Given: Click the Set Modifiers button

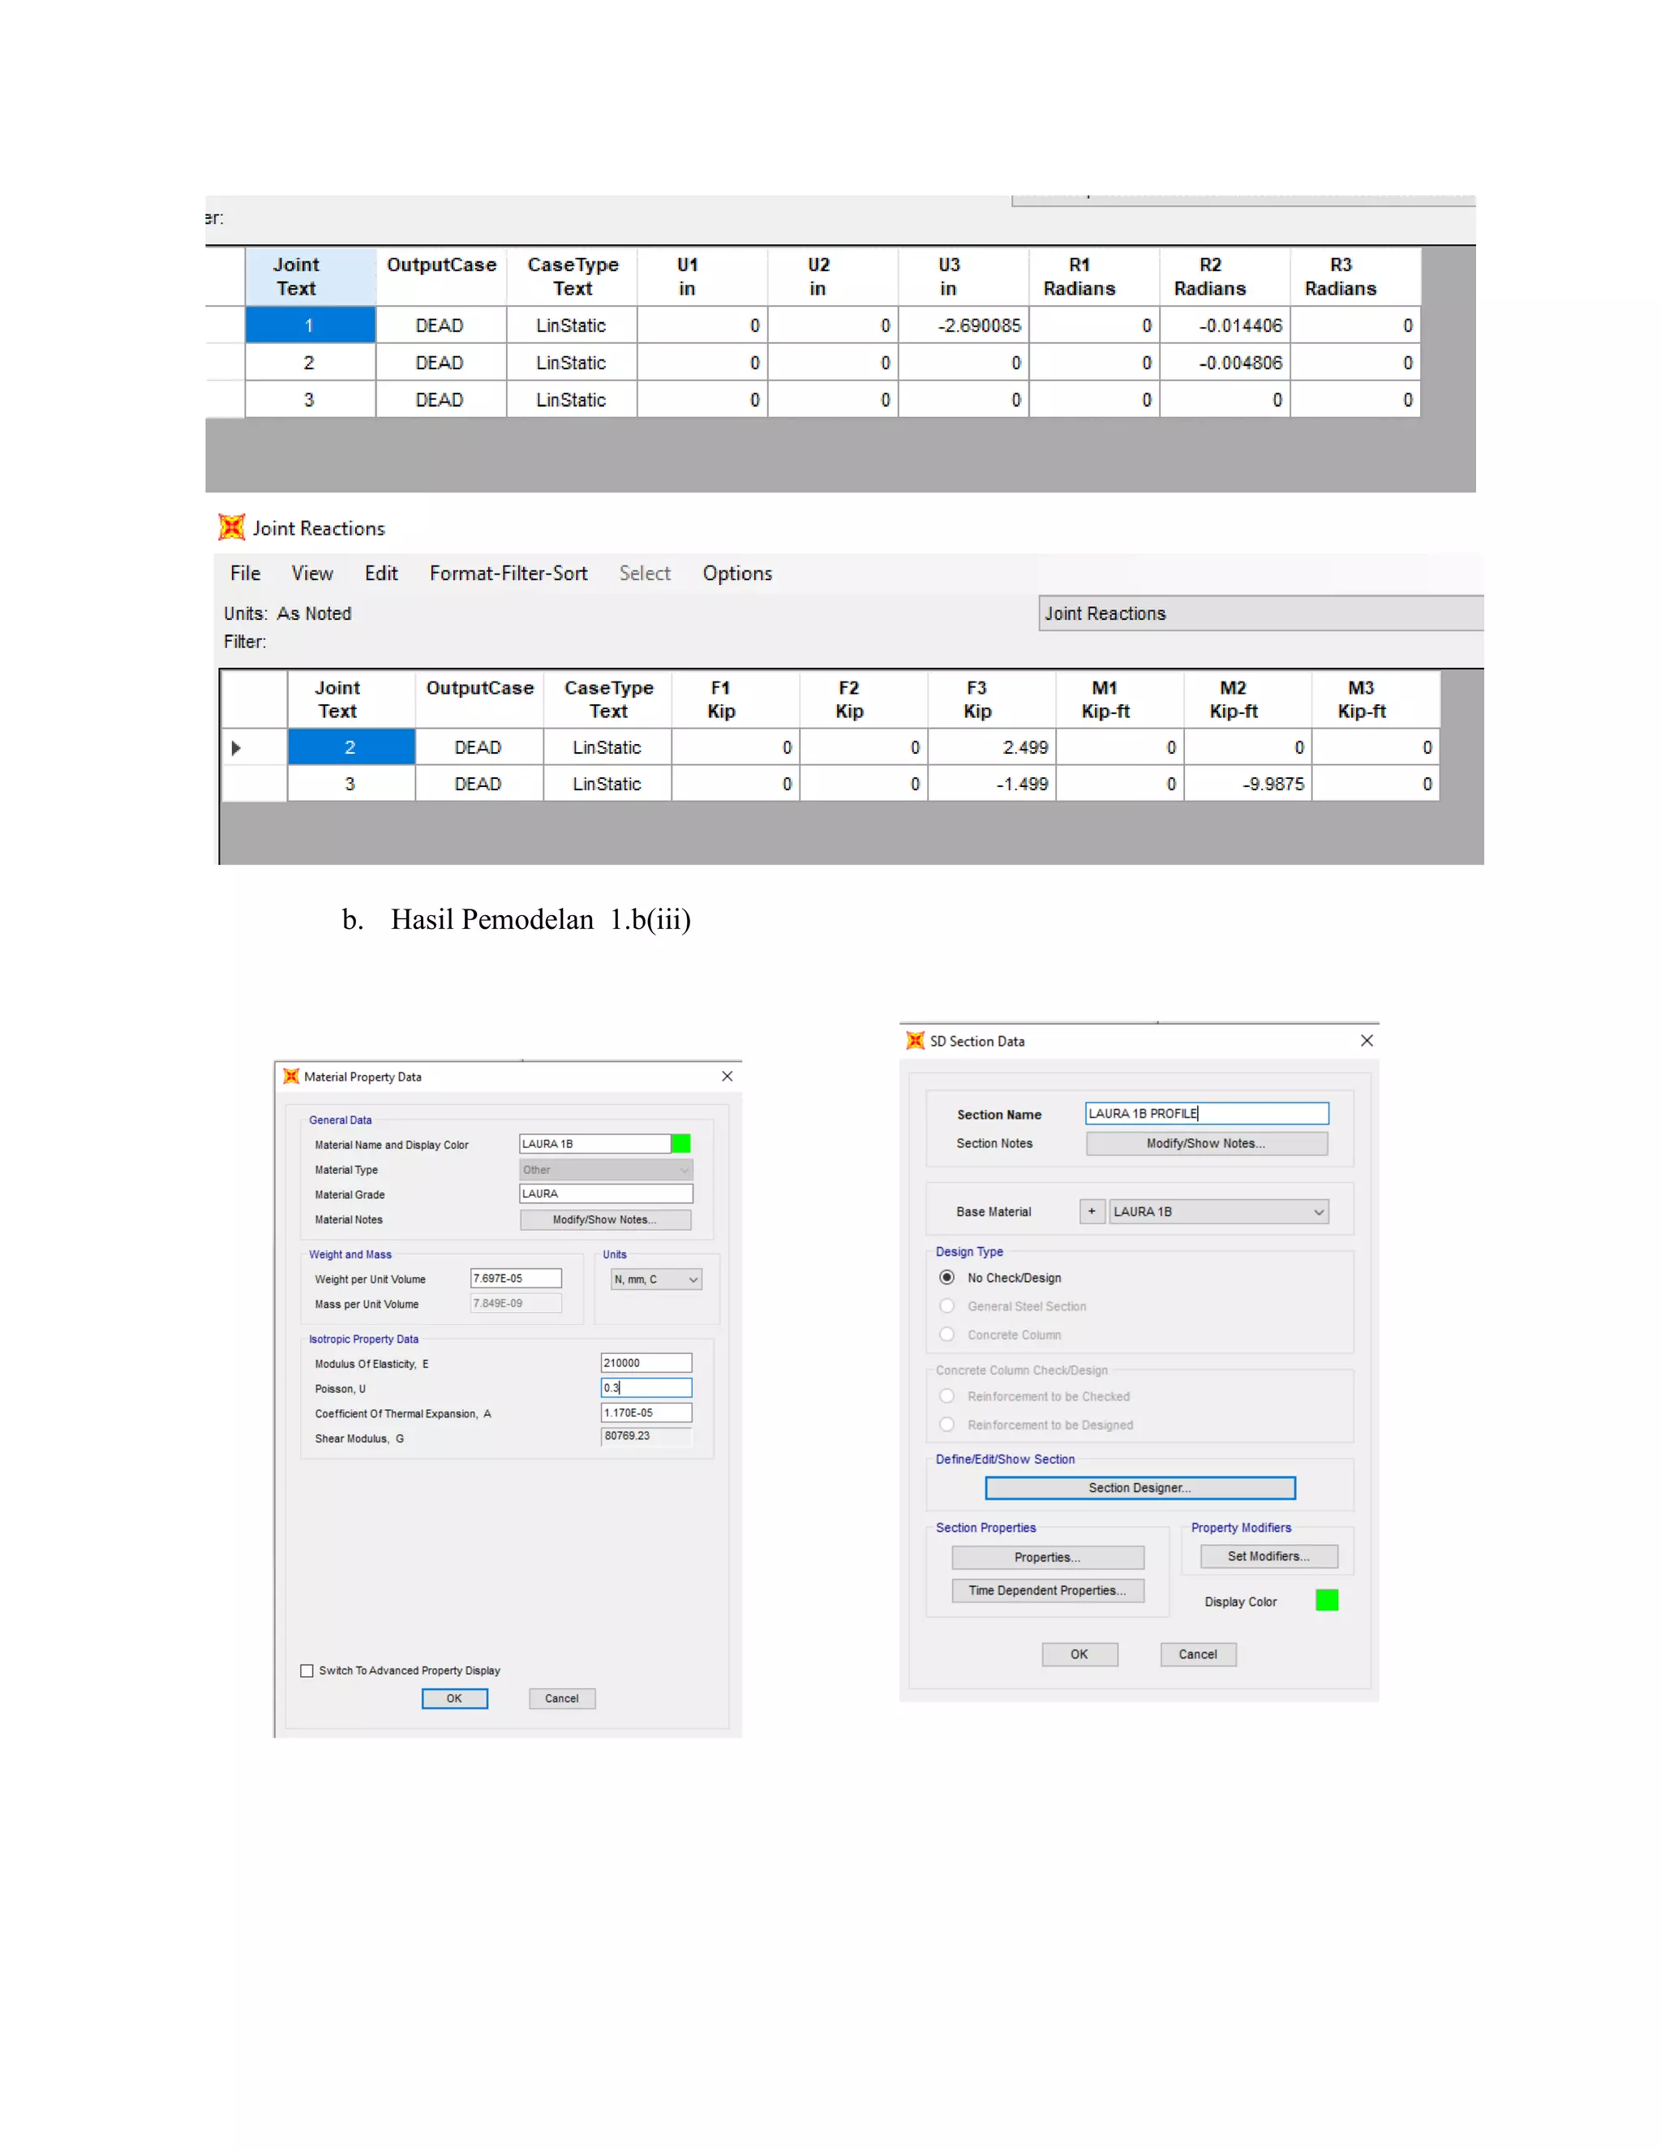Looking at the screenshot, I should [1268, 1556].
